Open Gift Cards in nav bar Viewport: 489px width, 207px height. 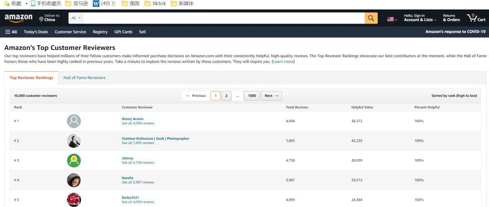coord(123,32)
